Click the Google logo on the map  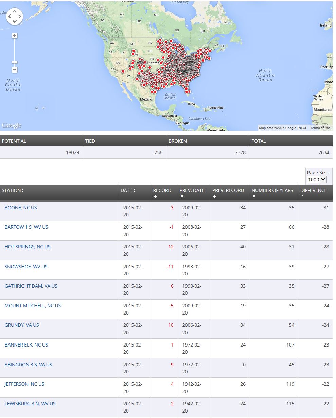tap(12, 125)
